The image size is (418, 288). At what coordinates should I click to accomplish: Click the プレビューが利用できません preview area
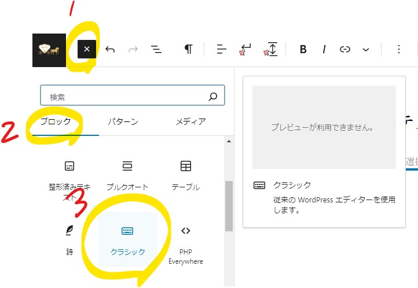324,127
